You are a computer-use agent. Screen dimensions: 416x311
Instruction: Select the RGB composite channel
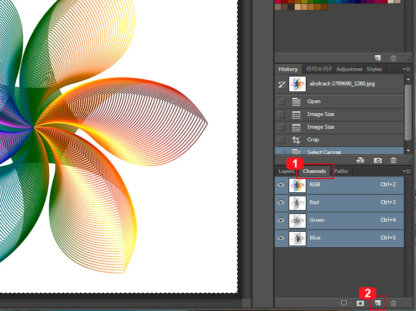pyautogui.click(x=340, y=185)
